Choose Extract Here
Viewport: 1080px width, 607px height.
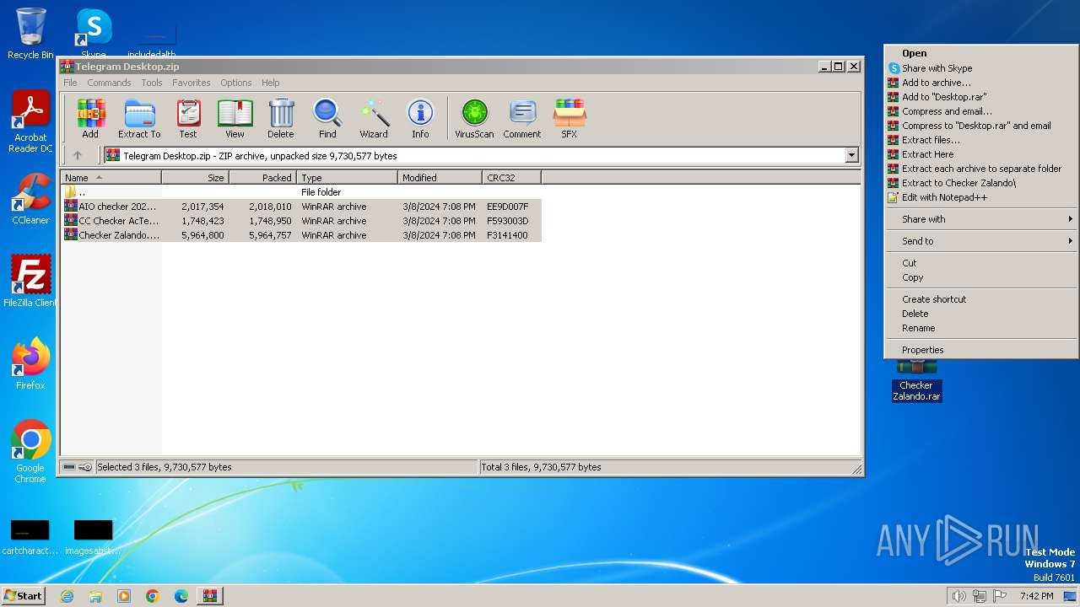pyautogui.click(x=980, y=154)
